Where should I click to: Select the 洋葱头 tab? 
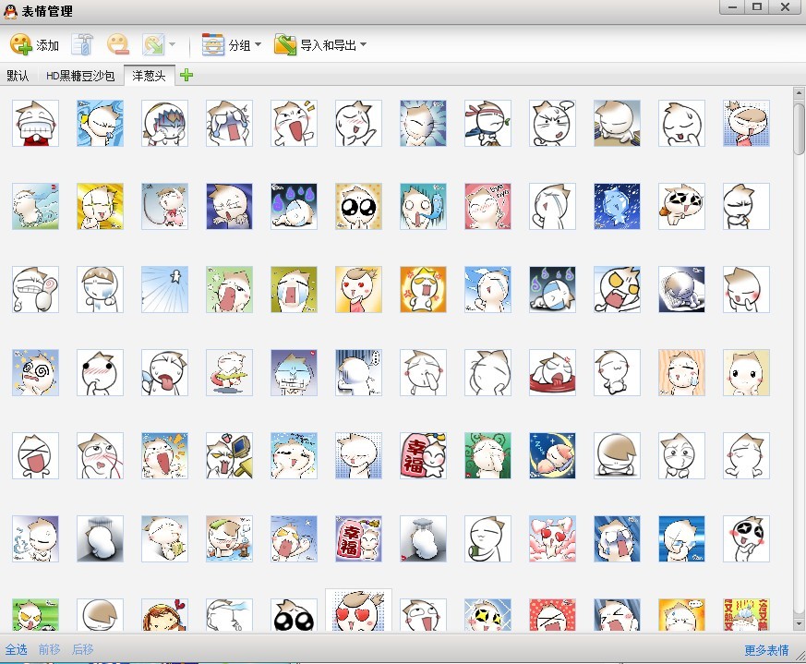[x=149, y=75]
